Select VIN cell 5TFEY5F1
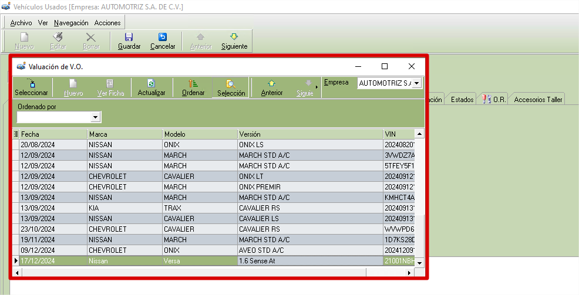 click(399, 166)
